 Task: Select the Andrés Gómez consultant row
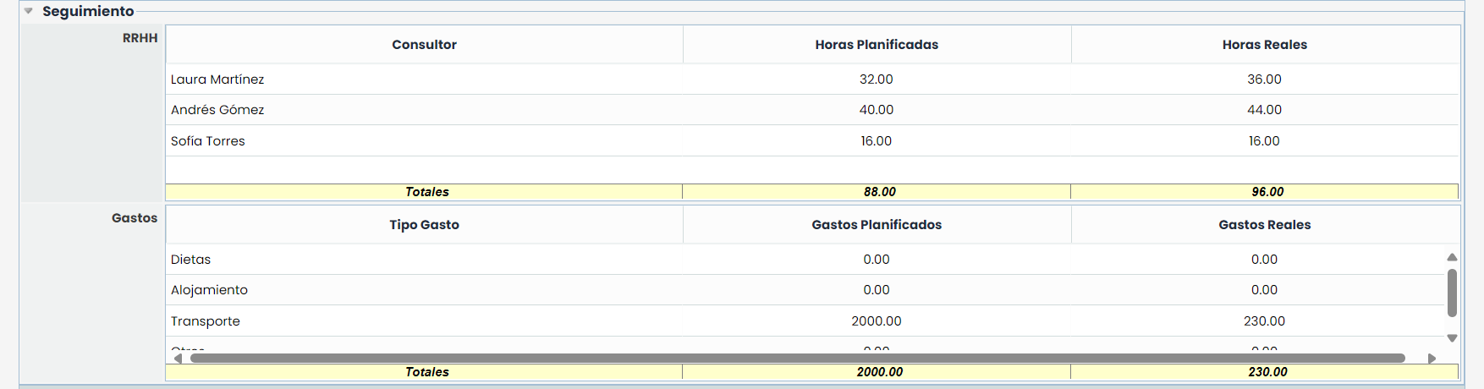[x=217, y=110]
